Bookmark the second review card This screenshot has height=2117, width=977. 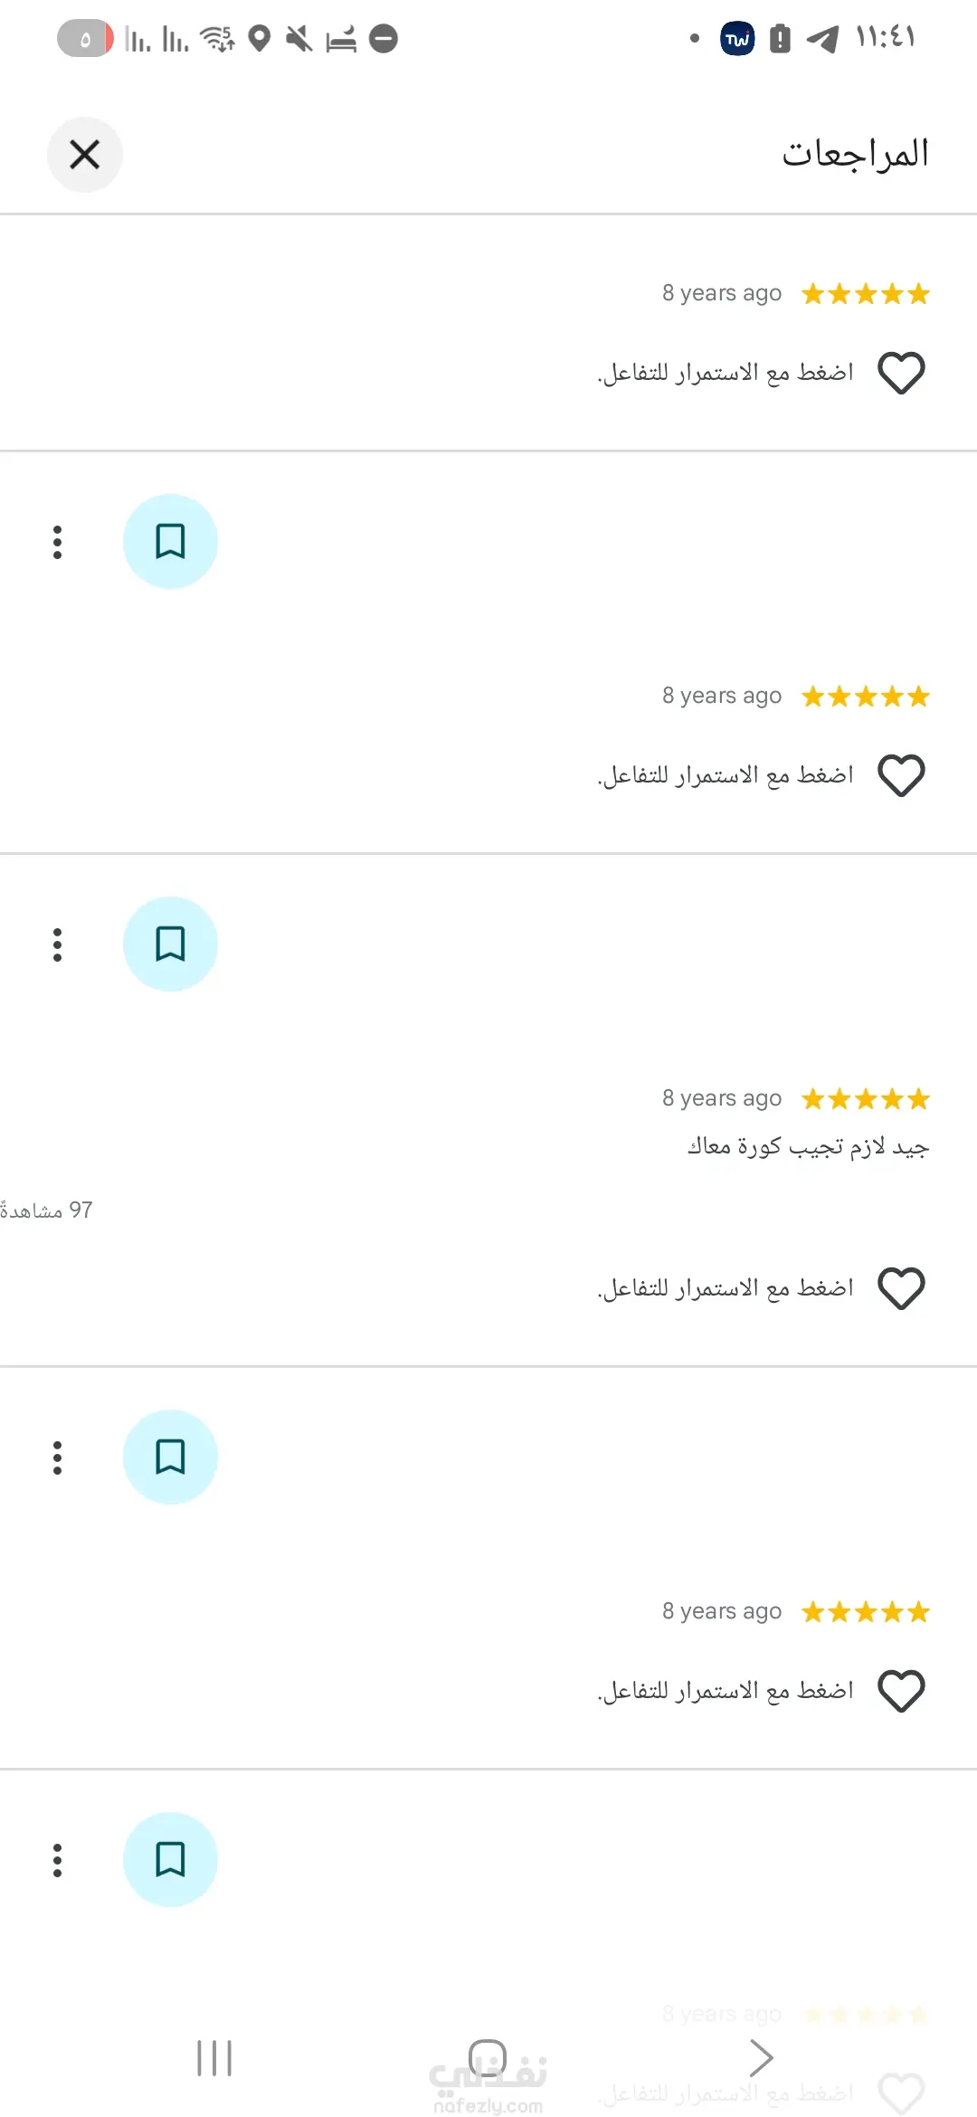click(170, 945)
